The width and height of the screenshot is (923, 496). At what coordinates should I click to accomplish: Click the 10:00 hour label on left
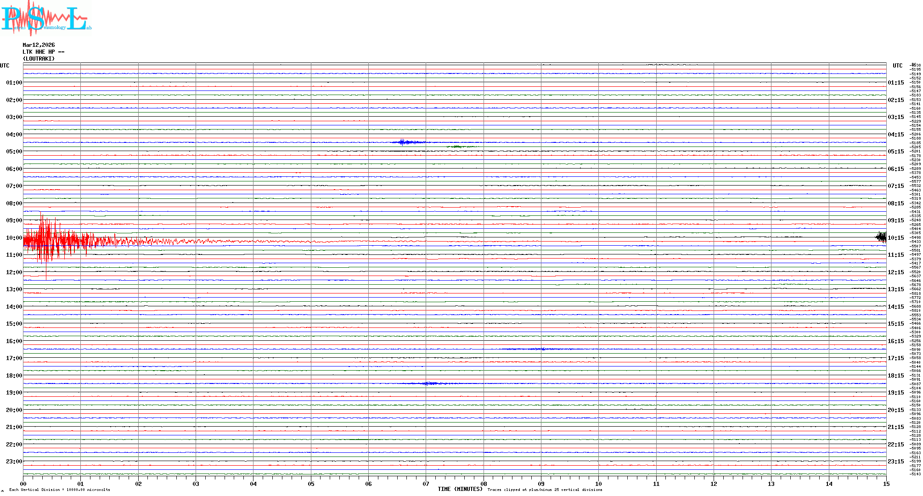pos(14,238)
